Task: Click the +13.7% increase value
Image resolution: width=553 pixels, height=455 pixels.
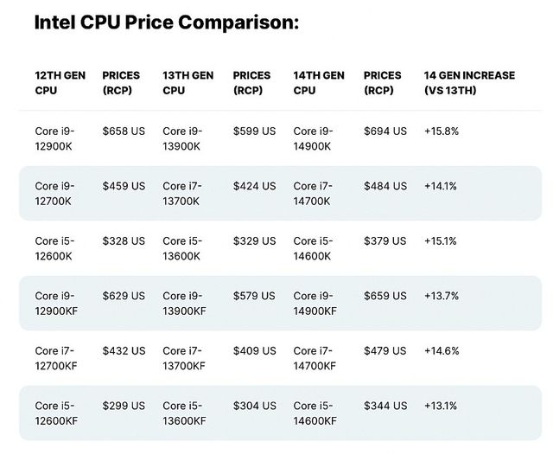Action: 441,296
